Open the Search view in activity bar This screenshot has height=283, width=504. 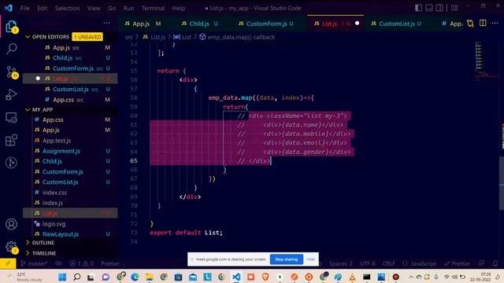pyautogui.click(x=11, y=49)
